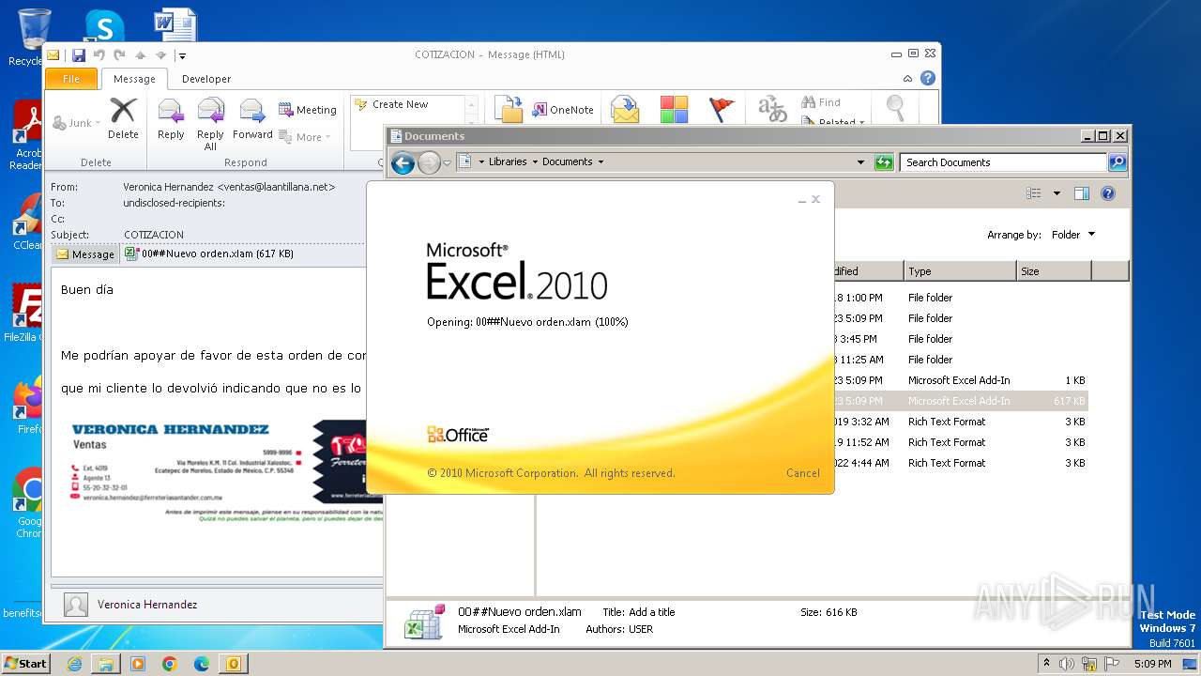Image resolution: width=1201 pixels, height=676 pixels.
Task: Open the More respond options dropdown
Action: 306,137
